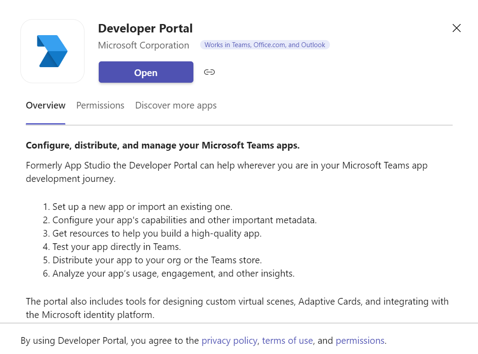Click the Developer Portal app logo
The image size is (478, 354).
pos(52,51)
